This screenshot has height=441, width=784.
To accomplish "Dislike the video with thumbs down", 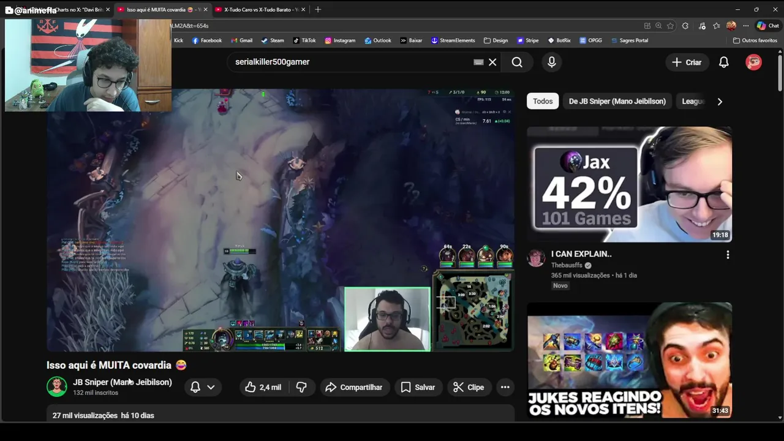I will [x=301, y=387].
